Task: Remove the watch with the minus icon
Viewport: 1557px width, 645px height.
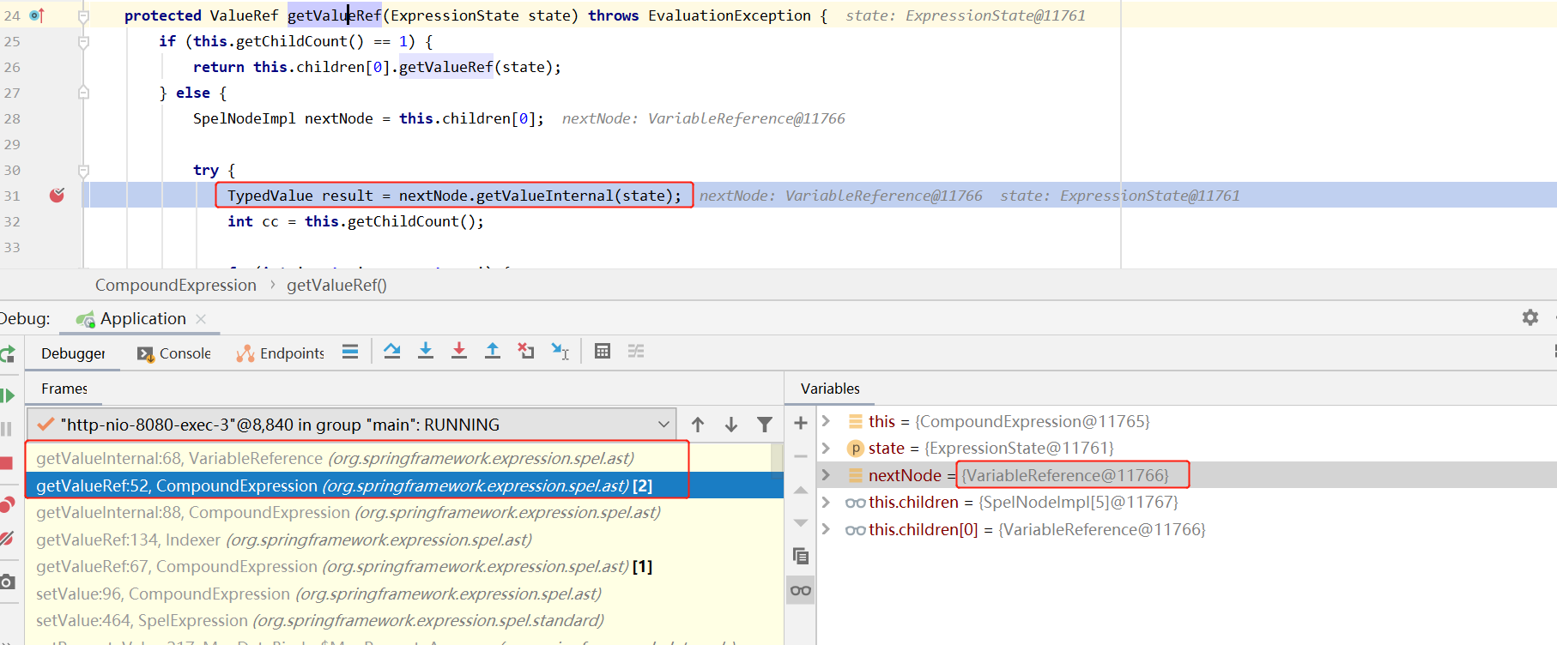Action: 801,456
